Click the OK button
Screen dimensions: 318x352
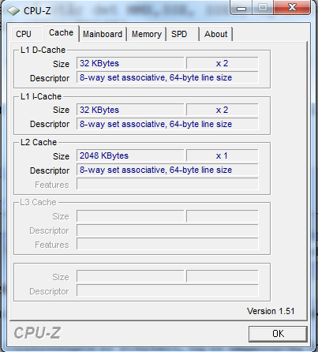click(x=278, y=334)
